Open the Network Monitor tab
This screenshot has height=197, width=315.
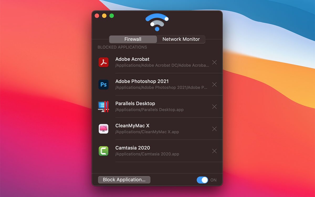point(181,39)
